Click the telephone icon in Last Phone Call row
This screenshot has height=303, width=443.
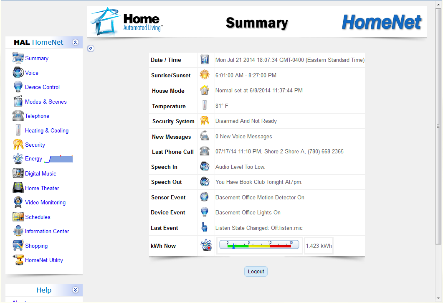[x=205, y=151]
